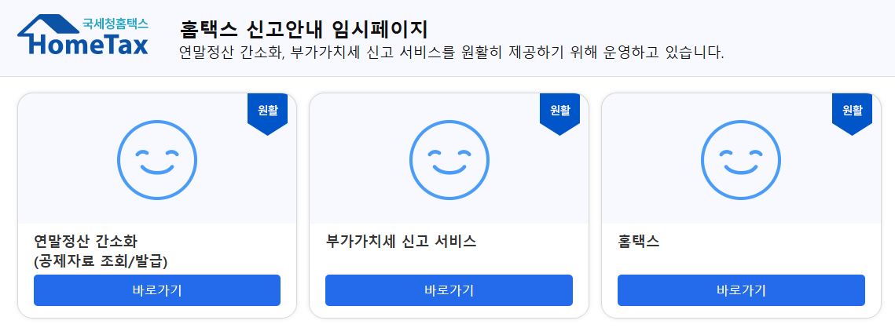Select the 홈택스 card image area
Screen dimensions: 895x335
click(x=741, y=158)
